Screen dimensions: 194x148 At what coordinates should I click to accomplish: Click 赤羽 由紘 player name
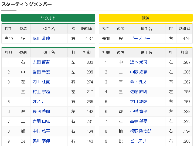(41, 121)
